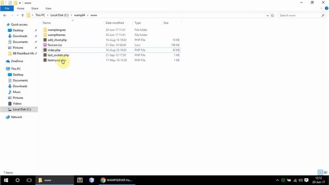Sort files by the Name column
329x185 pixels.
[x=47, y=23]
